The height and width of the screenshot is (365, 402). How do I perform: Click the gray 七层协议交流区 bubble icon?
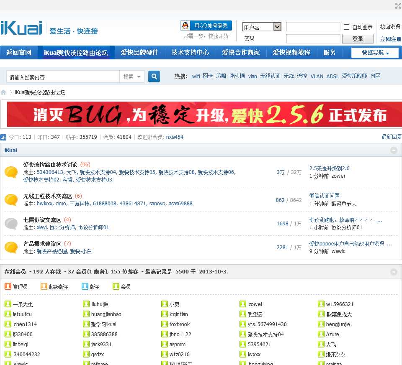pyautogui.click(x=11, y=224)
